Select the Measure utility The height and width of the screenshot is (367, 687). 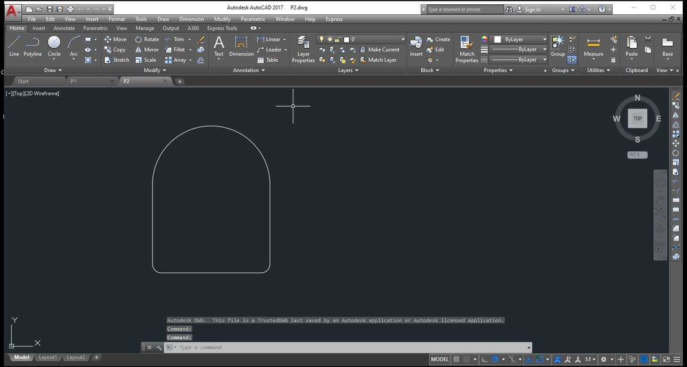tap(594, 47)
